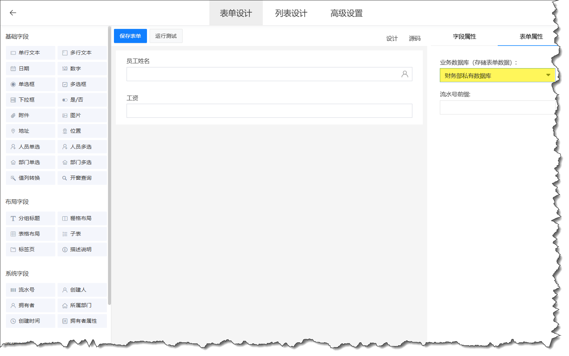
Task: Select the 单选框 (radio) field type
Action: (x=30, y=84)
